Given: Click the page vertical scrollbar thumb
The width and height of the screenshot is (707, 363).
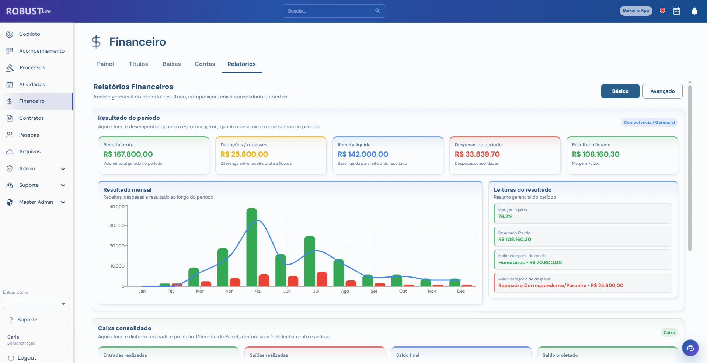Looking at the screenshot, I should (x=690, y=168).
